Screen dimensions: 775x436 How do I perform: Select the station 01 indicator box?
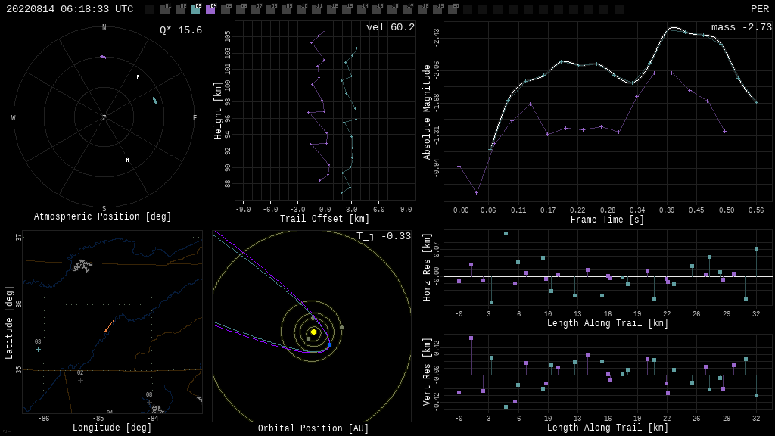tap(165, 10)
